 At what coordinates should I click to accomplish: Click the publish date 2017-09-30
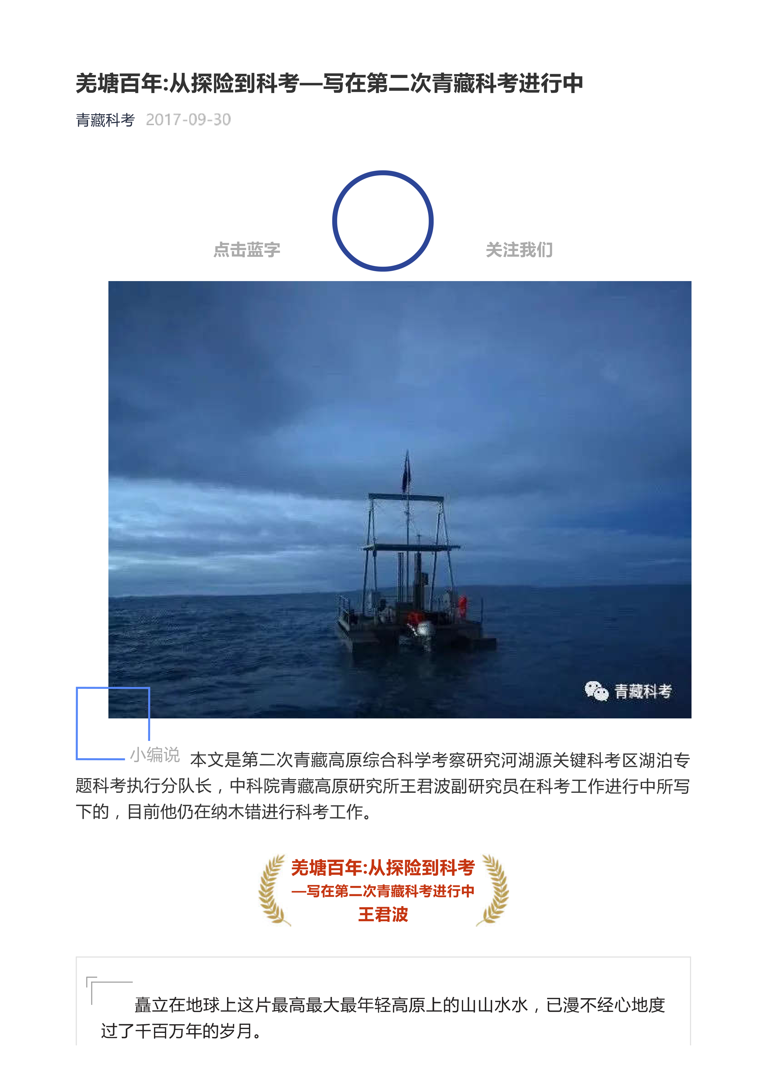click(x=188, y=120)
